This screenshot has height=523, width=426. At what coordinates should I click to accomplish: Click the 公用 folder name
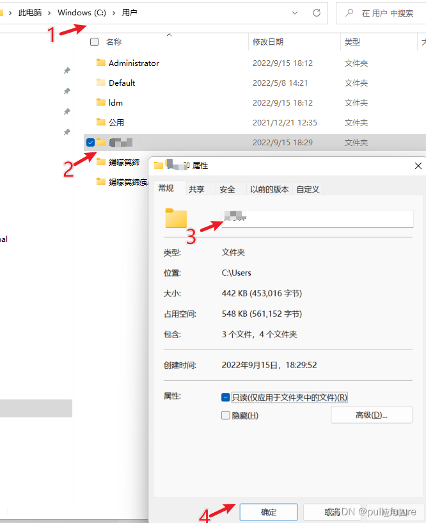(x=116, y=122)
